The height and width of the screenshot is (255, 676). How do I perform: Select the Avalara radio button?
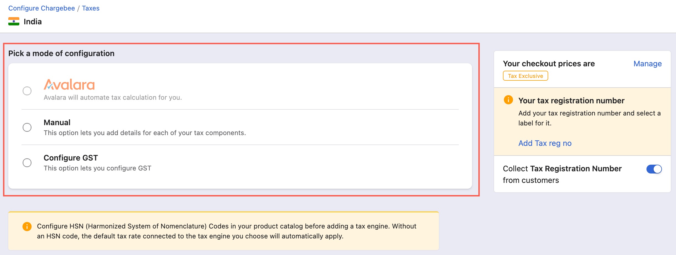27,91
